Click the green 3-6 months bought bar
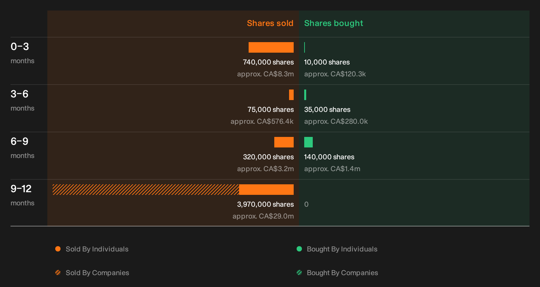Viewport: 540px width, 287px height. [x=305, y=95]
